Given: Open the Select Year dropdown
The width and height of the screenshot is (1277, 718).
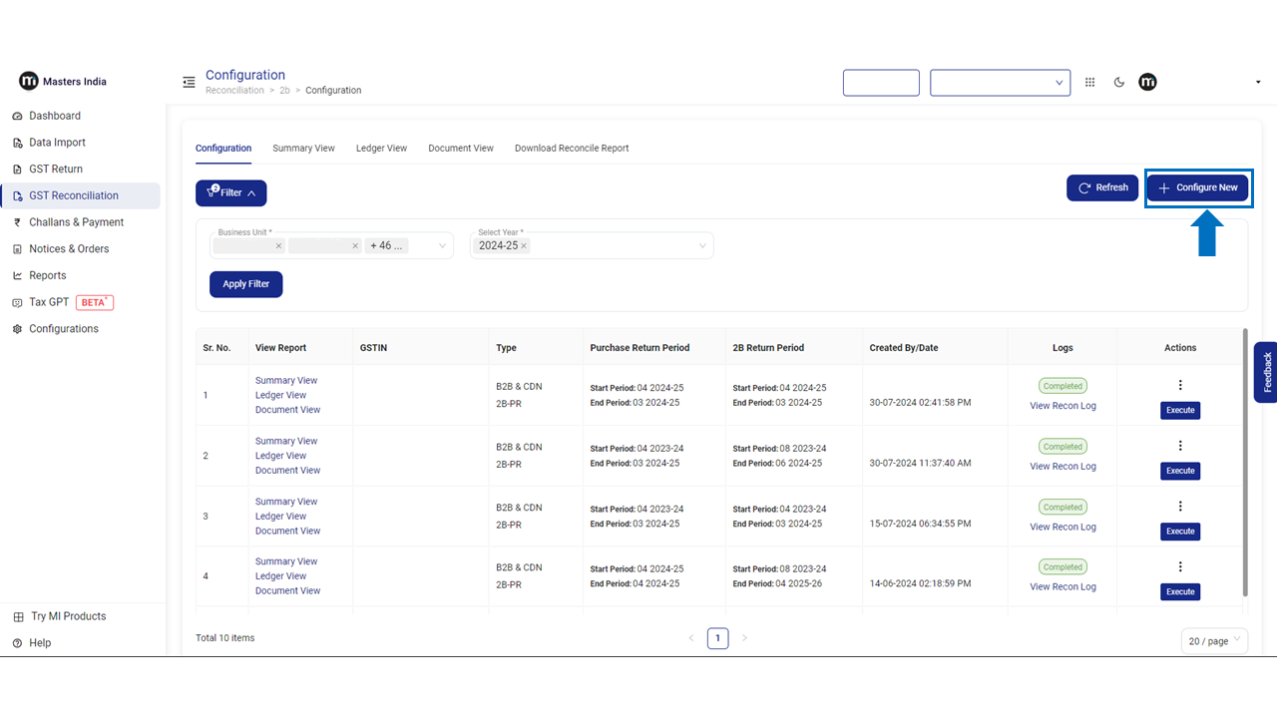Looking at the screenshot, I should (701, 246).
